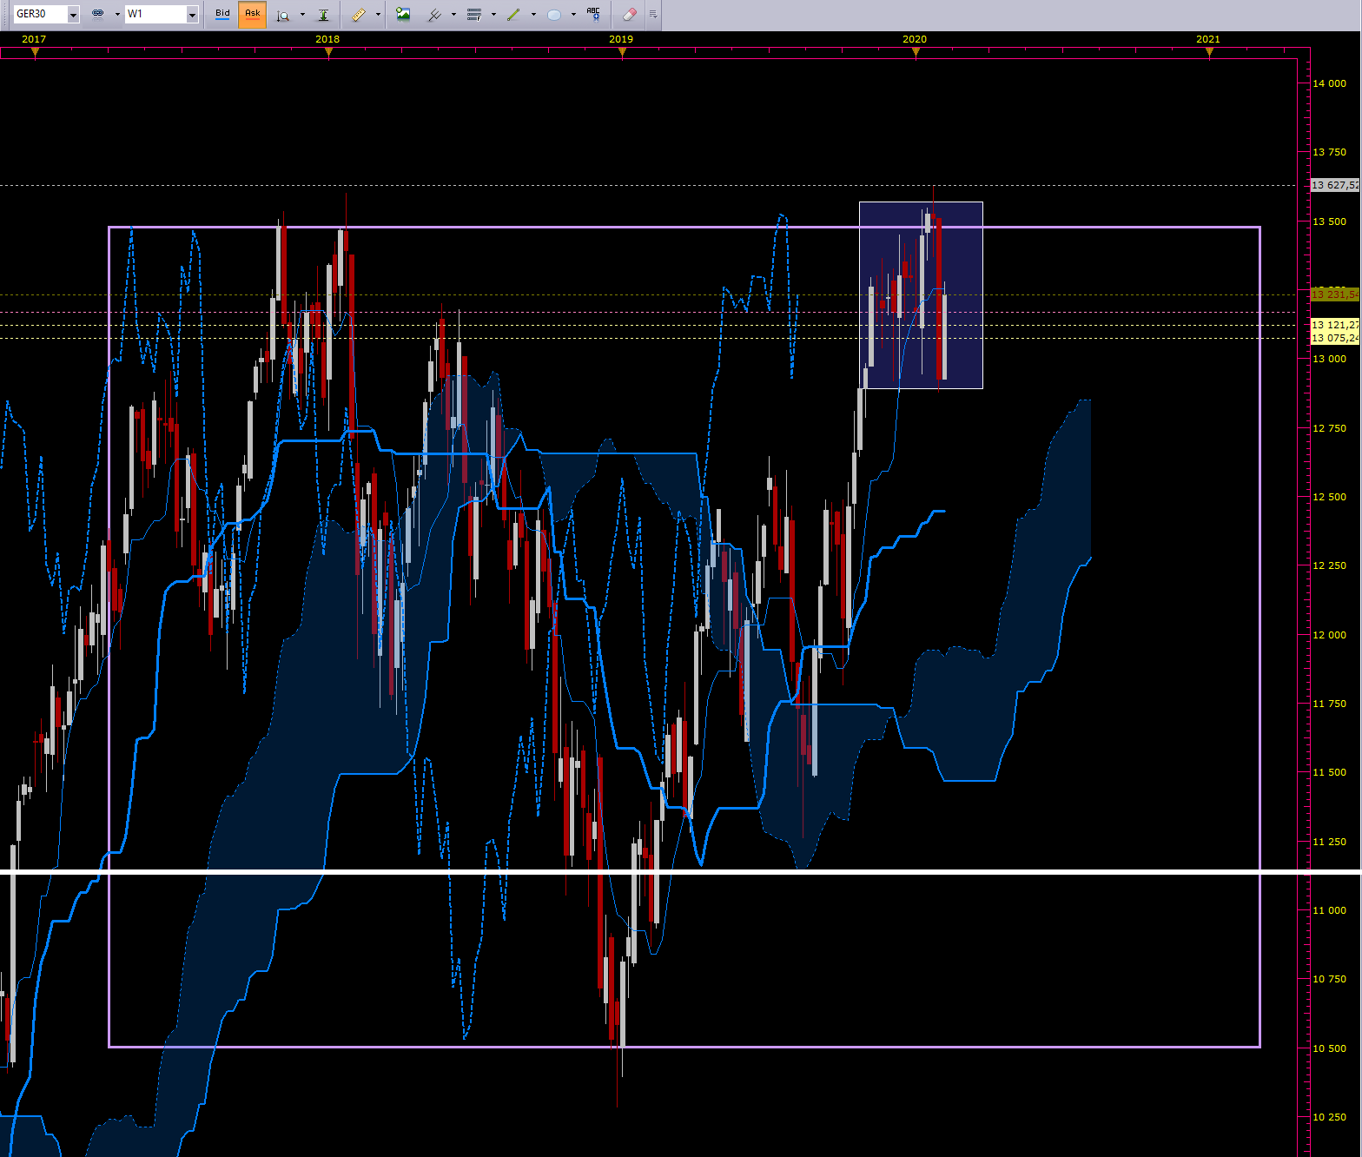Click the 13 627 price level label
Viewport: 1362px width, 1157px height.
pos(1335,185)
